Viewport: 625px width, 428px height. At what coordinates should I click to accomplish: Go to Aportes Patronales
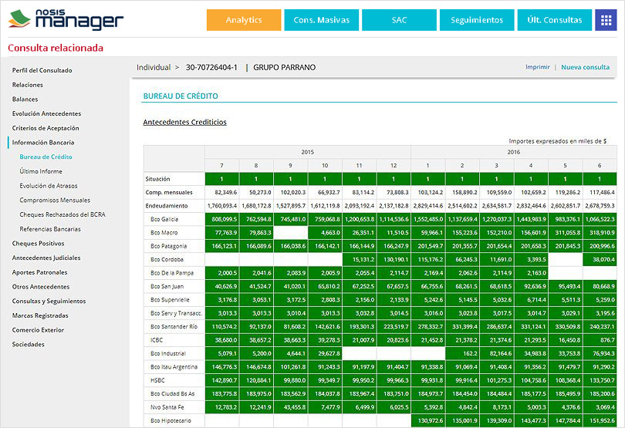click(x=39, y=272)
